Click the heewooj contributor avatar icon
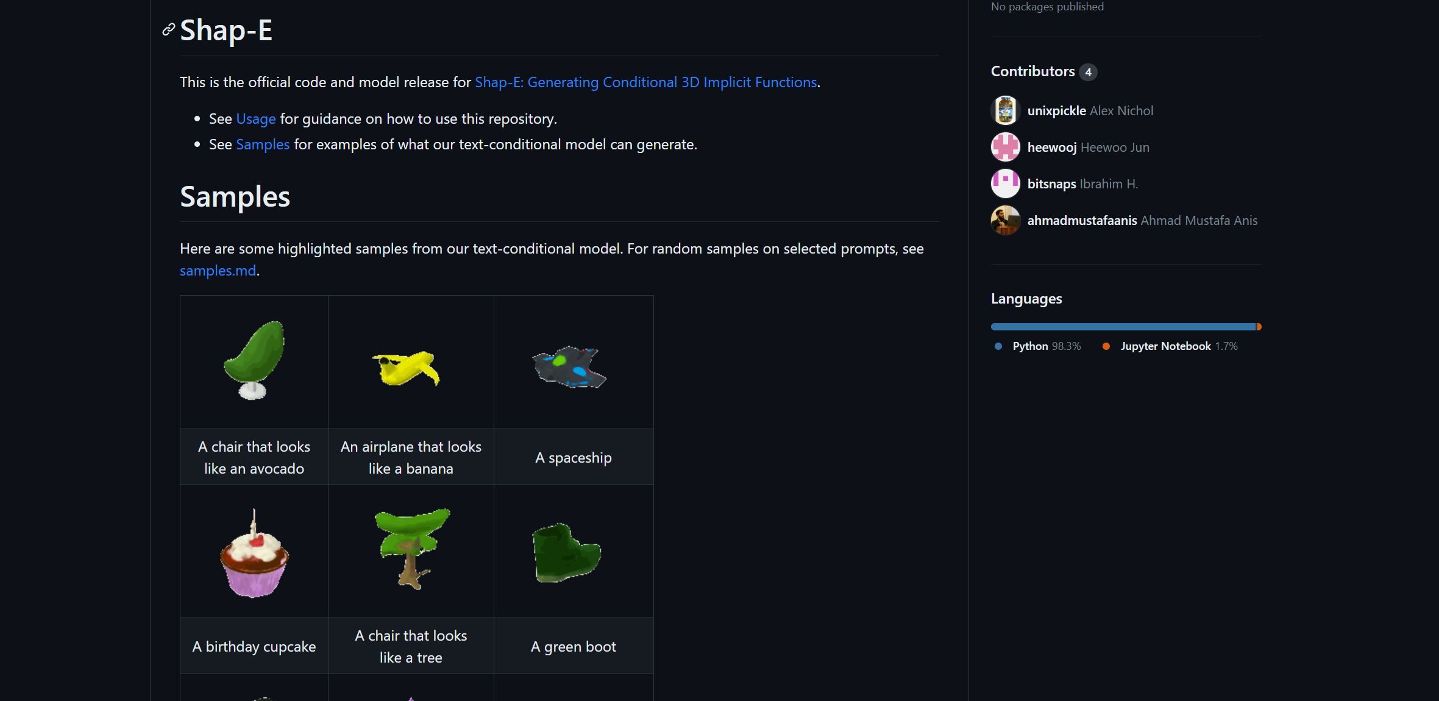The height and width of the screenshot is (701, 1439). [1005, 146]
